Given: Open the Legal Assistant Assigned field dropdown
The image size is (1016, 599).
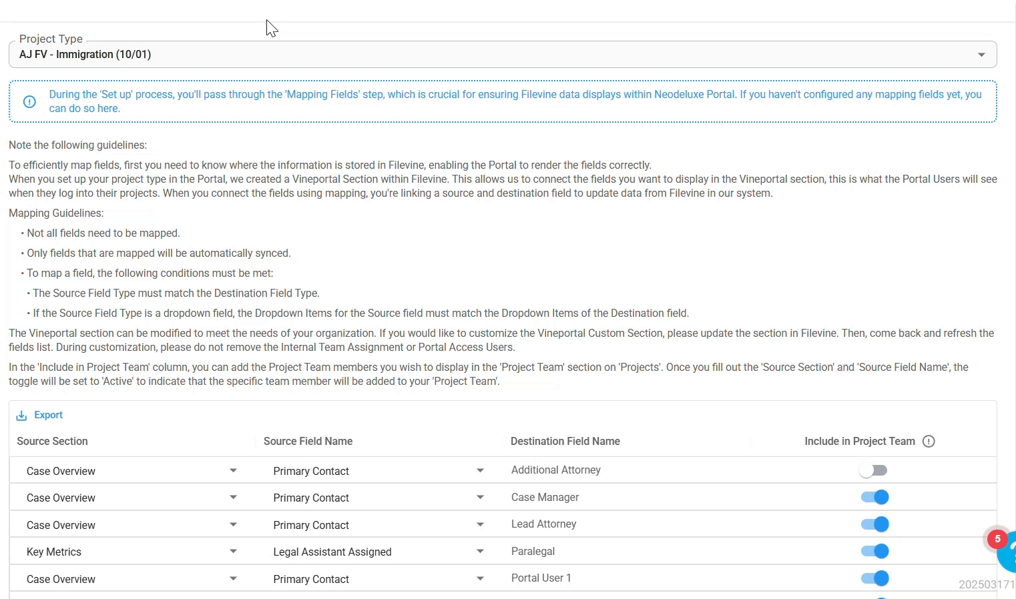Looking at the screenshot, I should tap(378, 552).
